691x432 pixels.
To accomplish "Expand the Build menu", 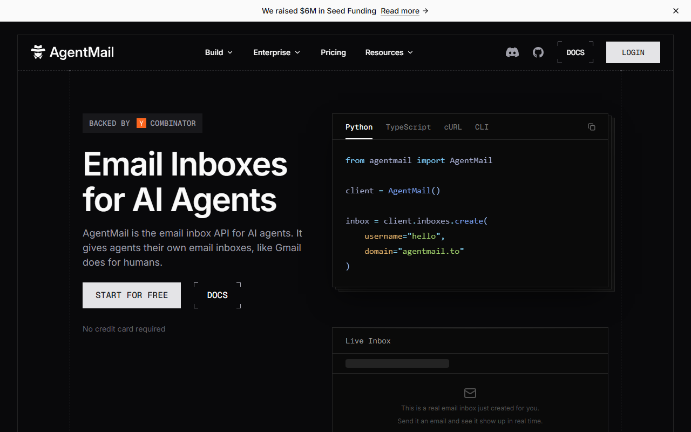I will 219,52.
